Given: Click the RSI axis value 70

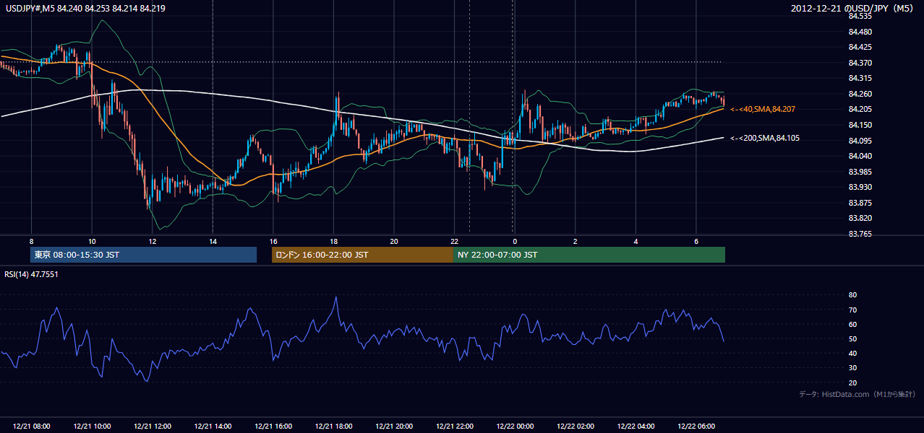Looking at the screenshot, I should [x=852, y=310].
